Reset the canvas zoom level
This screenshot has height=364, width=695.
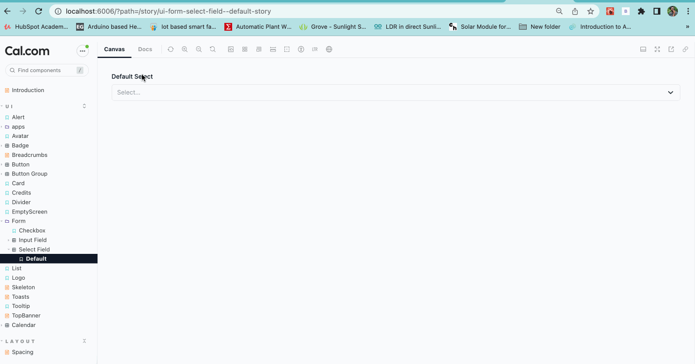click(213, 49)
